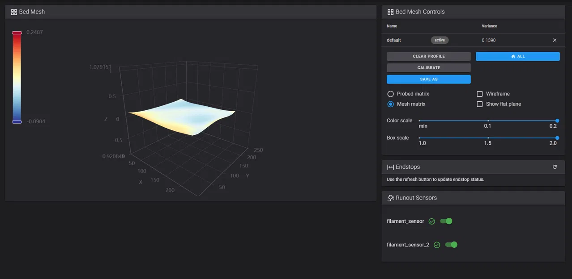572x279 pixels.
Task: Disable the filament_sensor_2 toggle
Action: 451,245
